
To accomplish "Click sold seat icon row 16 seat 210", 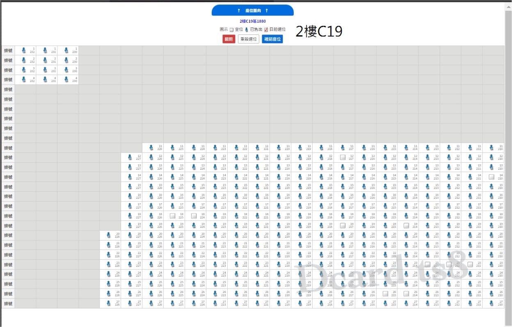I will [x=491, y=196].
